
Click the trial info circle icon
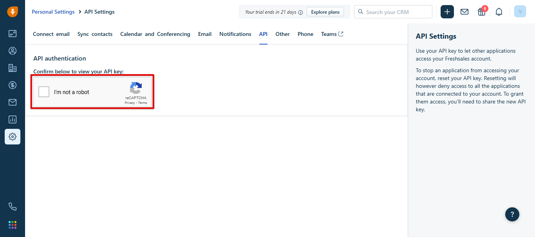[300, 12]
